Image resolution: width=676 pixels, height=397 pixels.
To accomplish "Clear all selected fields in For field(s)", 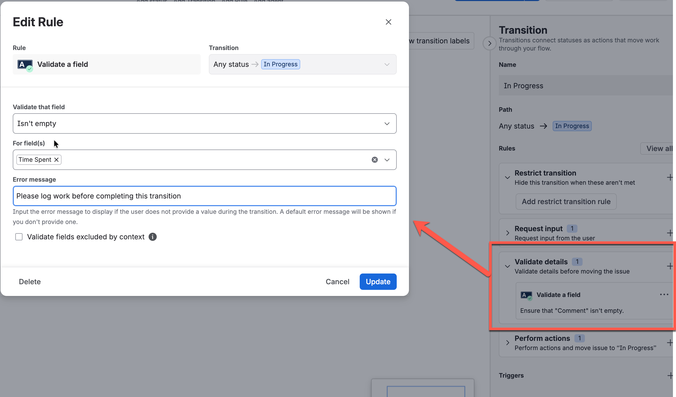I will click(x=375, y=160).
